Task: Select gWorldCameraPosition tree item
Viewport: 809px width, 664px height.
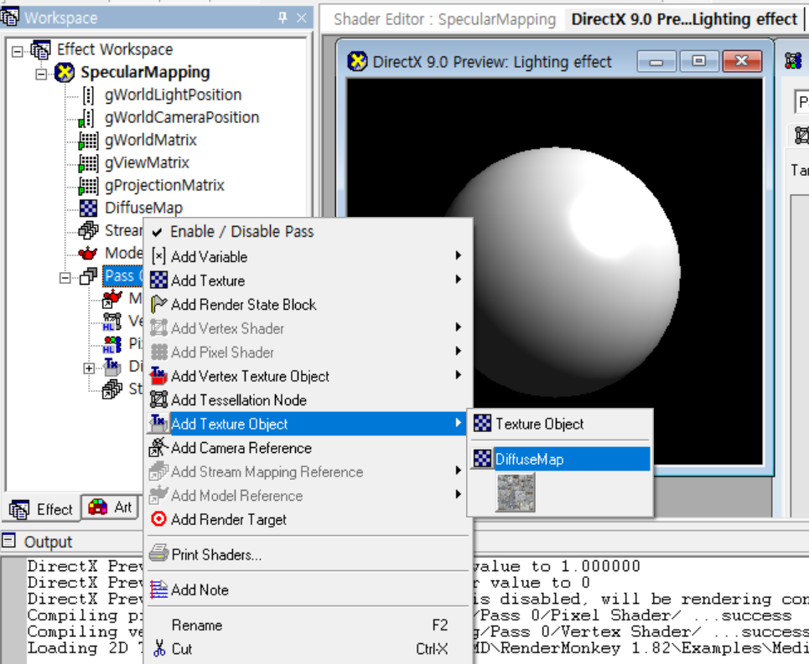Action: (x=182, y=117)
